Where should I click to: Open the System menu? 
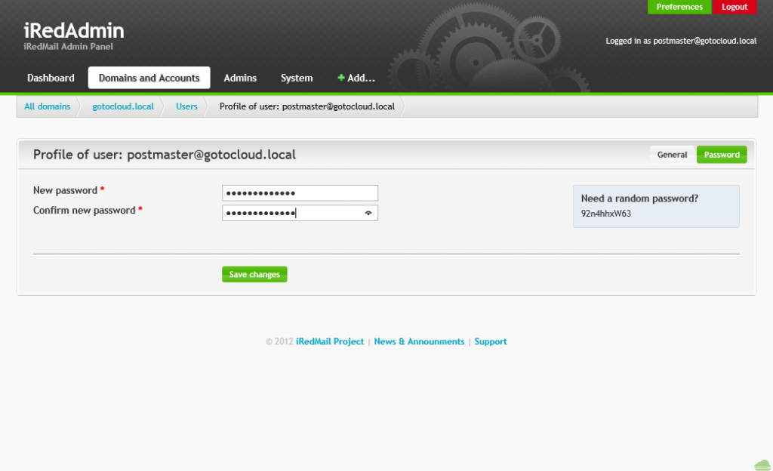tap(297, 78)
